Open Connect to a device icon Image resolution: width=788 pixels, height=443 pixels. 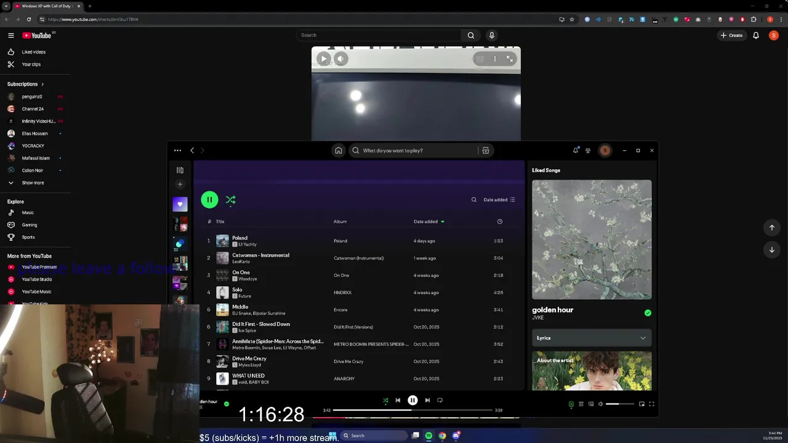point(591,404)
